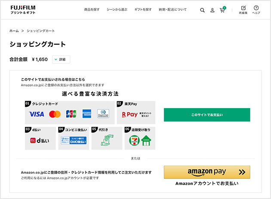Open the user account icon
This screenshot has width=271, height=199.
pyautogui.click(x=212, y=10)
